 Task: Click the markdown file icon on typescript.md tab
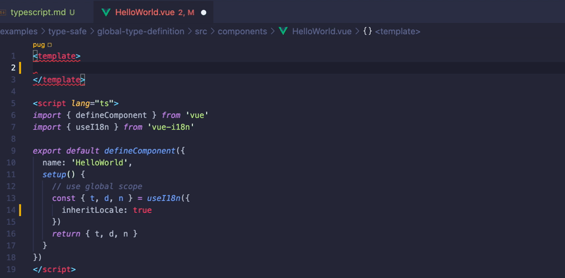[x=3, y=13]
